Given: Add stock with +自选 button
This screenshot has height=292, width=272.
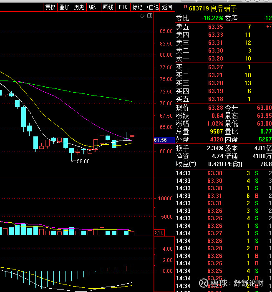Looking at the screenshot, I should (152, 7).
